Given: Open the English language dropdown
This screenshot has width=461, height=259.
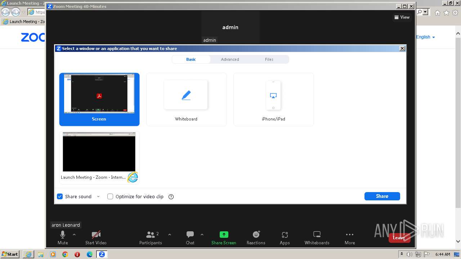Looking at the screenshot, I should (426, 37).
